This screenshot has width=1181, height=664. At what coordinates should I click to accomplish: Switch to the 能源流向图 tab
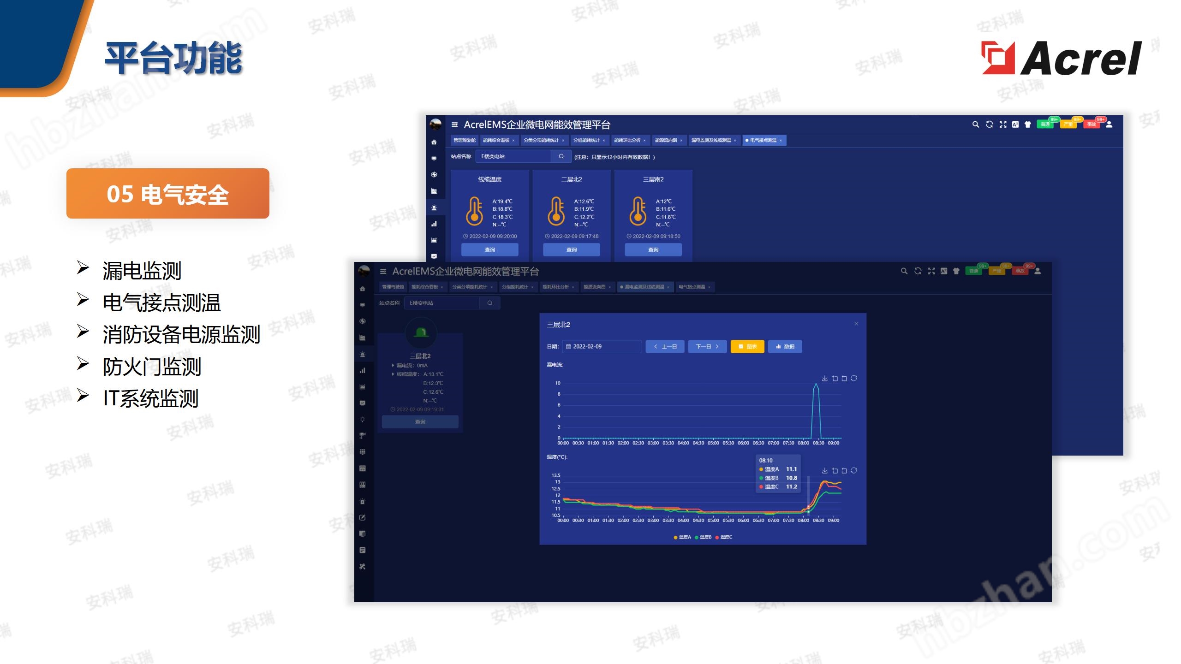click(666, 140)
